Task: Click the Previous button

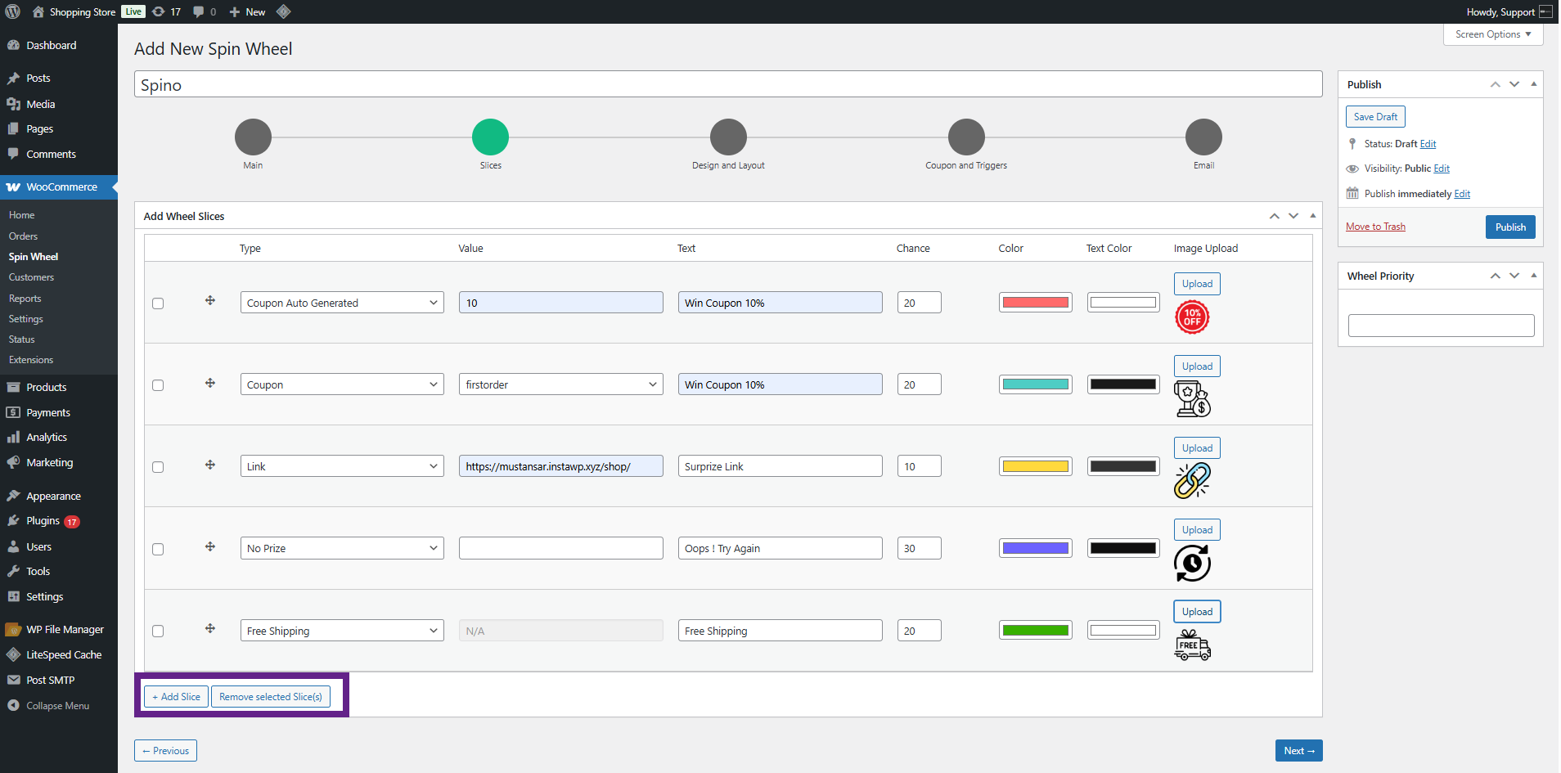Action: (165, 750)
